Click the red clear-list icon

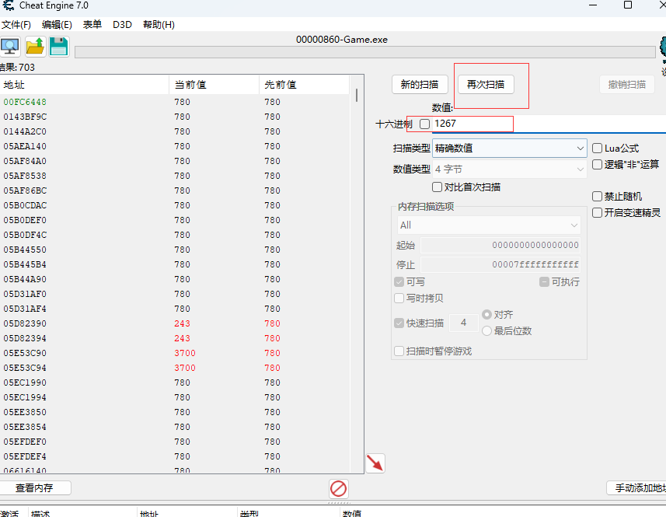point(339,488)
